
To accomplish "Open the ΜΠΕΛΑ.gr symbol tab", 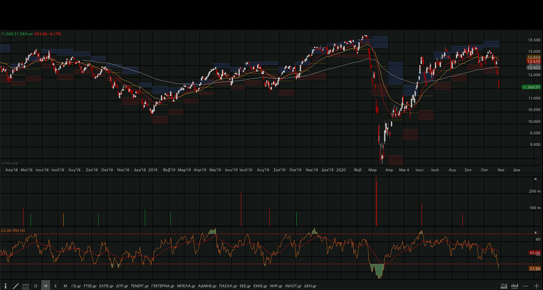I will [186, 286].
